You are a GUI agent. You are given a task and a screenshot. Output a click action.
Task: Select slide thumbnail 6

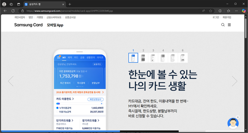coord(183,58)
